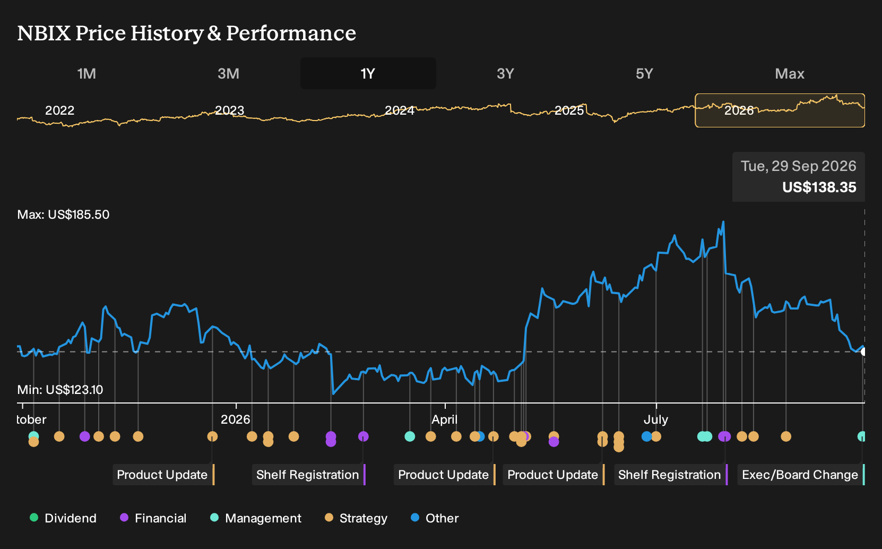882x549 pixels.
Task: Jump to 2023 in the overview strip
Action: pyautogui.click(x=229, y=110)
